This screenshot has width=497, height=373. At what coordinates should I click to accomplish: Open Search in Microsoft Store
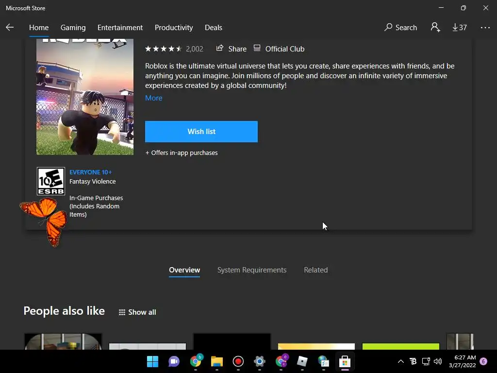[400, 28]
